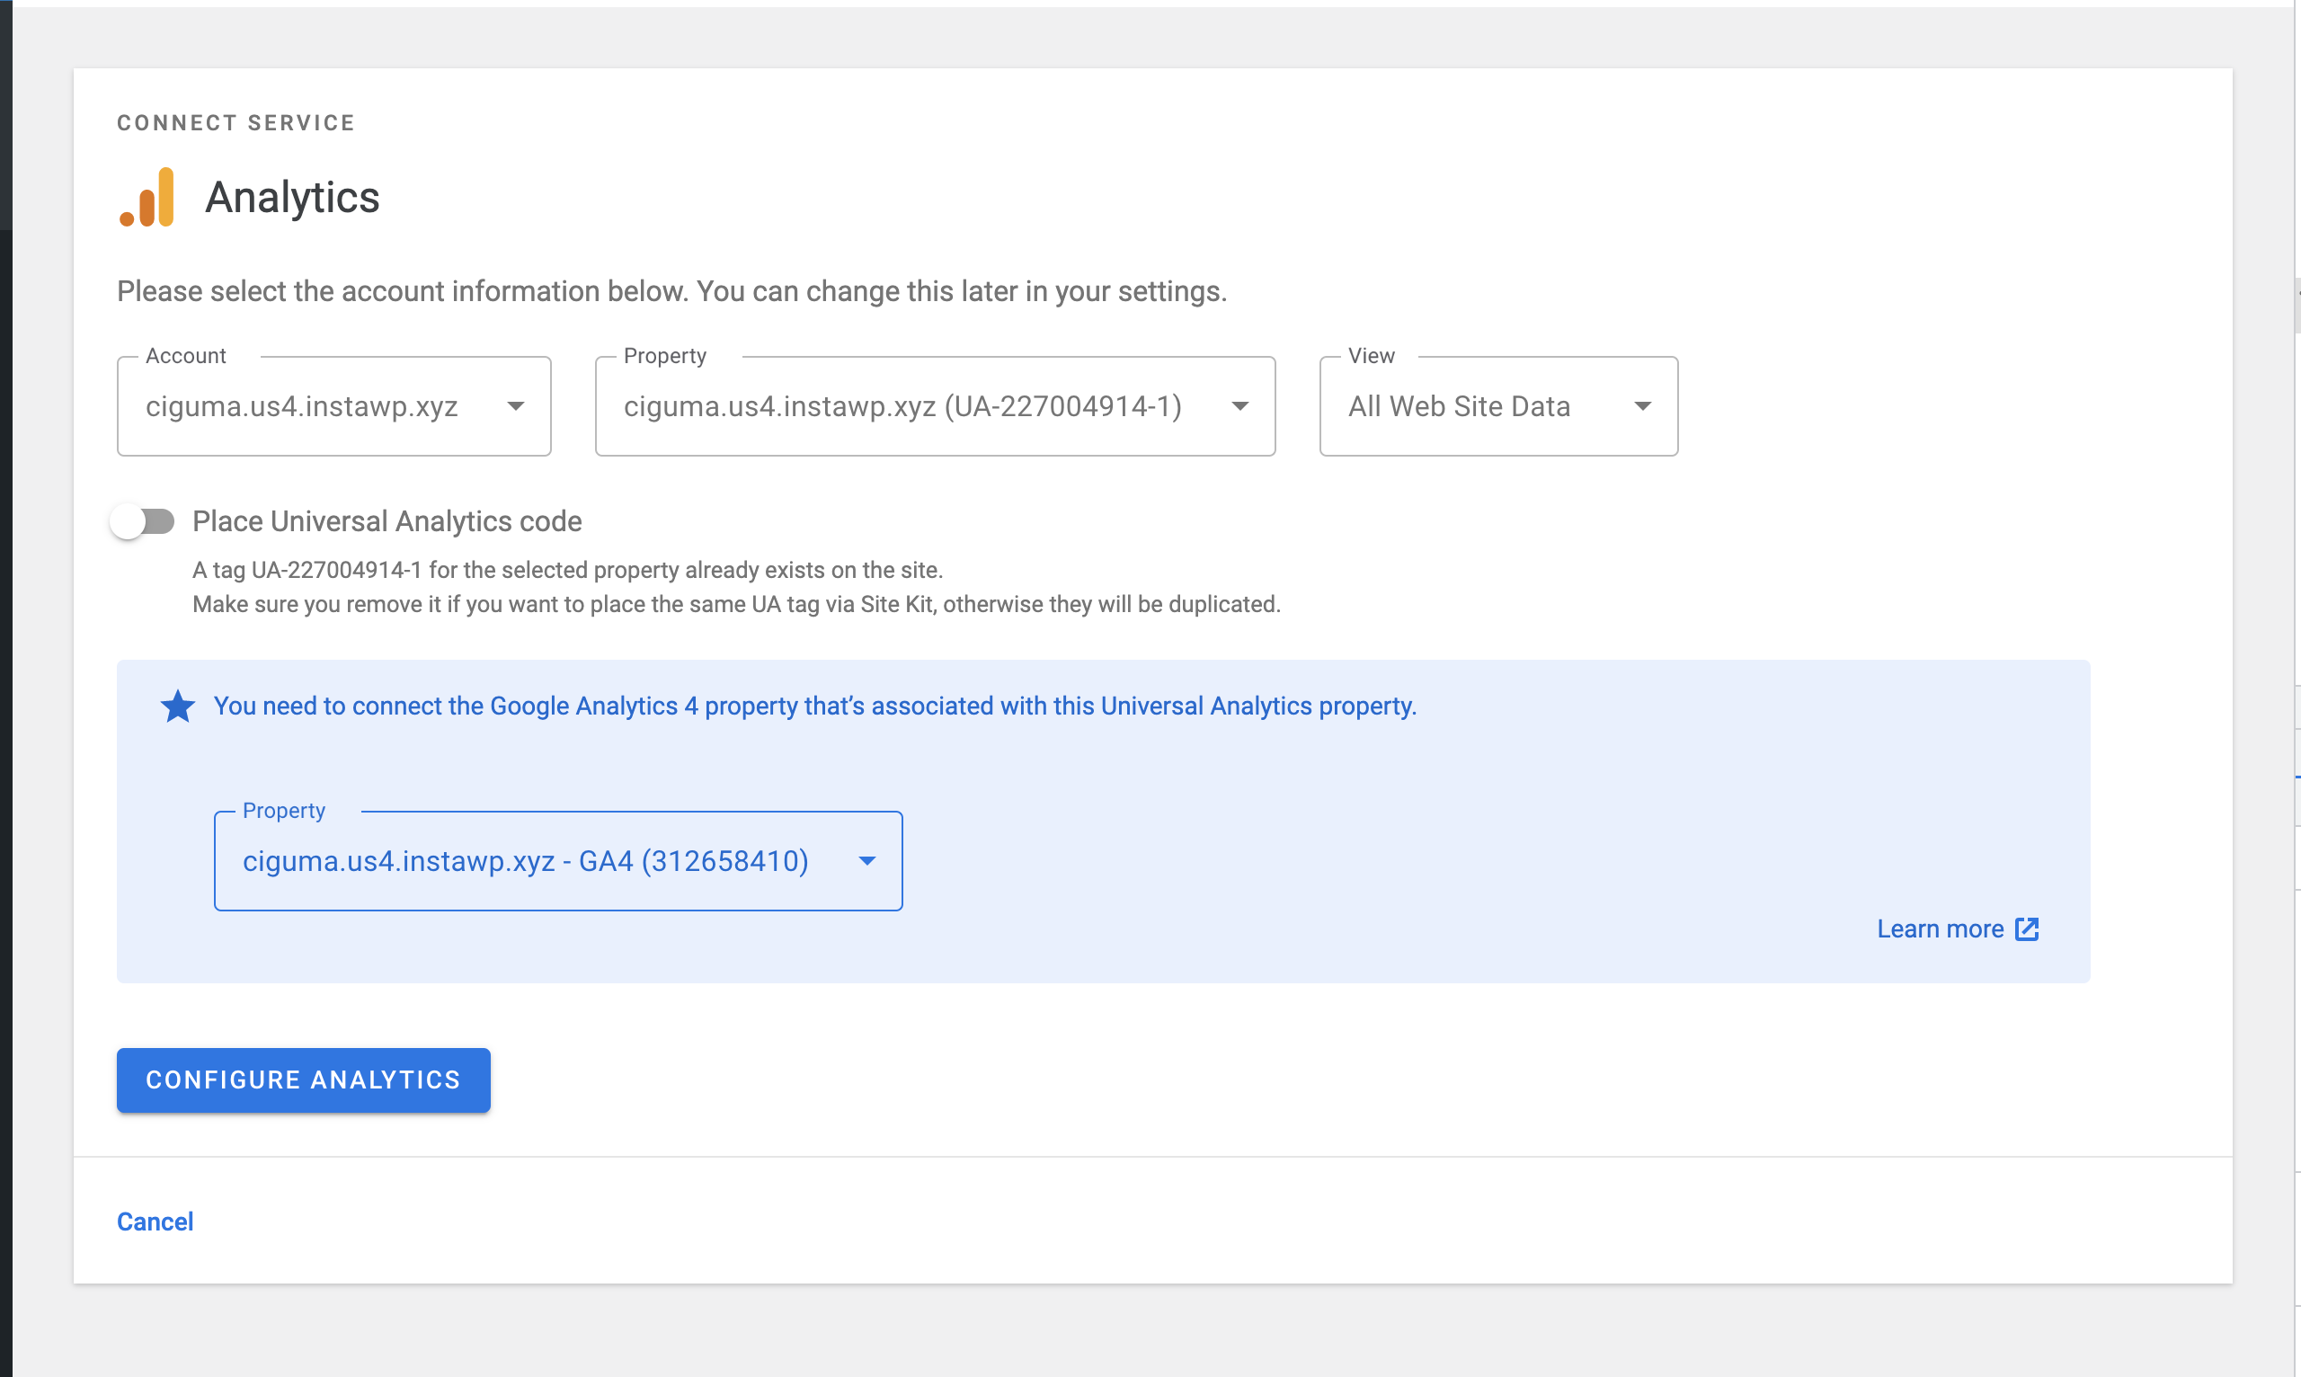Image resolution: width=2301 pixels, height=1377 pixels.
Task: Enable Place Universal Analytics code toggle
Action: (143, 521)
